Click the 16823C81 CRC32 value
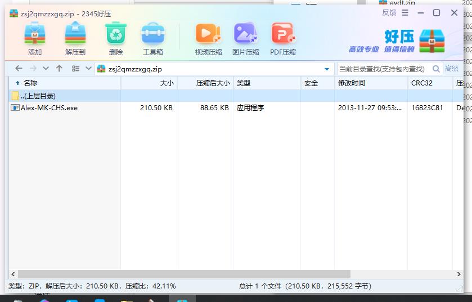Screen dimensions: 472x302 point(427,107)
